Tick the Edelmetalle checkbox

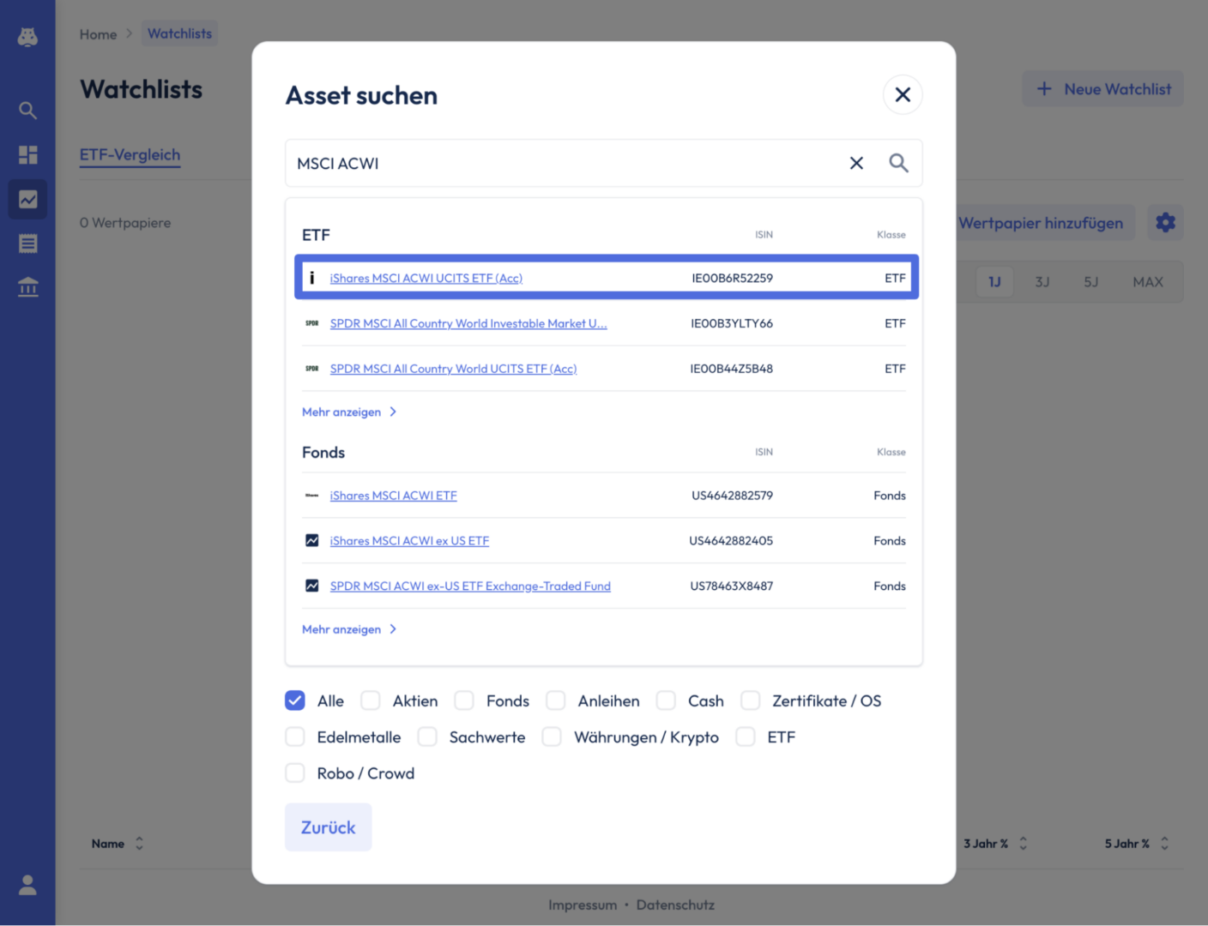[x=295, y=737]
